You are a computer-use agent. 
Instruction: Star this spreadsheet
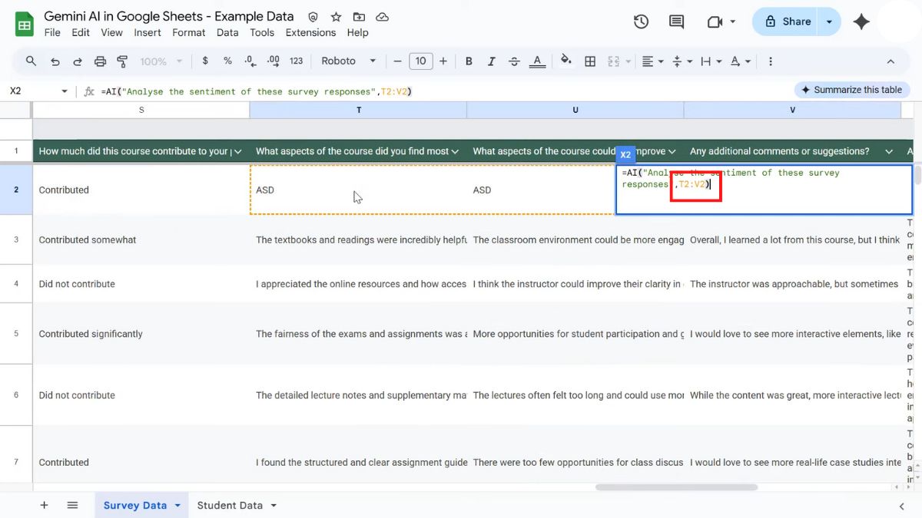[x=336, y=17]
